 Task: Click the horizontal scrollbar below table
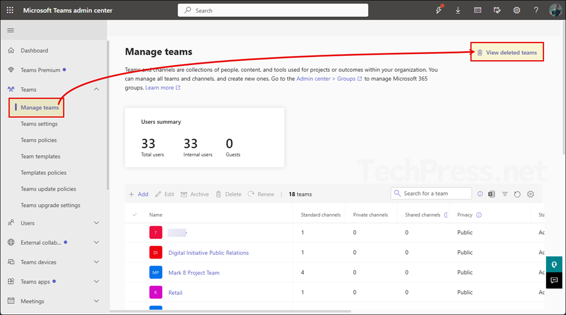coord(230,311)
